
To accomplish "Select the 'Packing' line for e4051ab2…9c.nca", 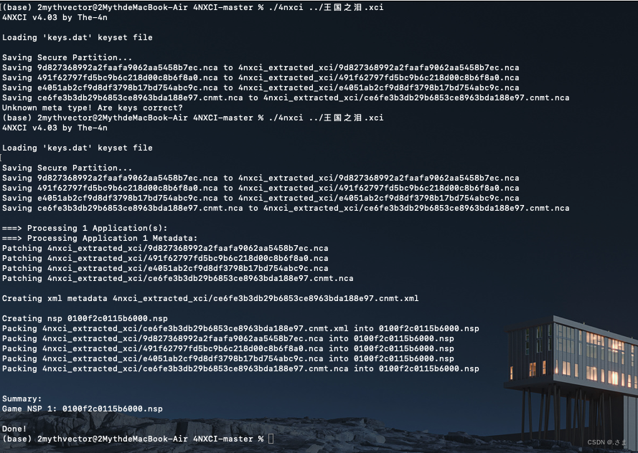I will point(228,358).
